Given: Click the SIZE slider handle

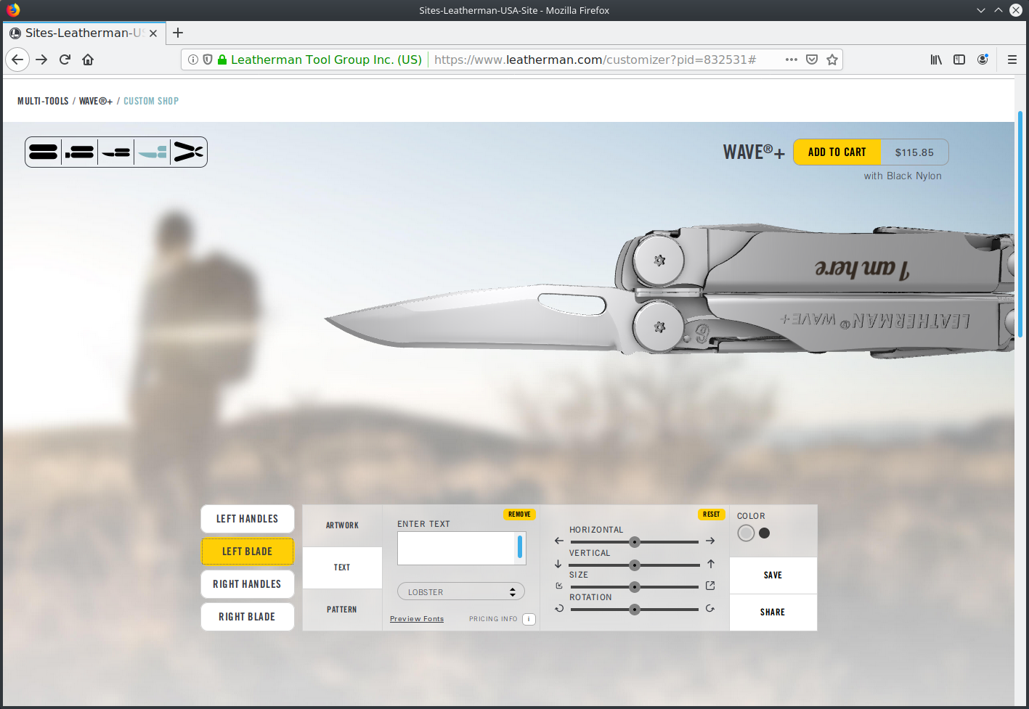Looking at the screenshot, I should point(635,587).
